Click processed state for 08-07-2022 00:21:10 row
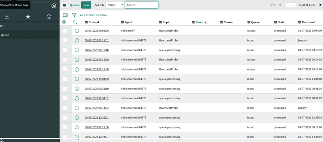The height and width of the screenshot is (142, 323). [x=280, y=88]
